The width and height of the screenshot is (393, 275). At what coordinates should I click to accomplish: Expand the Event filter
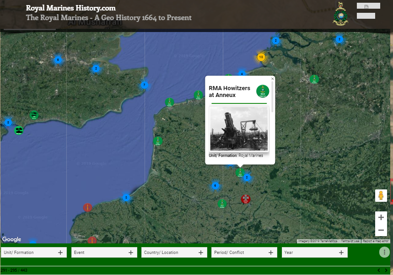click(x=104, y=253)
